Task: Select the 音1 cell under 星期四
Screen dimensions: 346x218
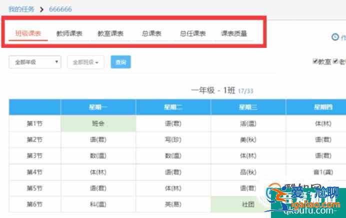Action: click(x=323, y=172)
